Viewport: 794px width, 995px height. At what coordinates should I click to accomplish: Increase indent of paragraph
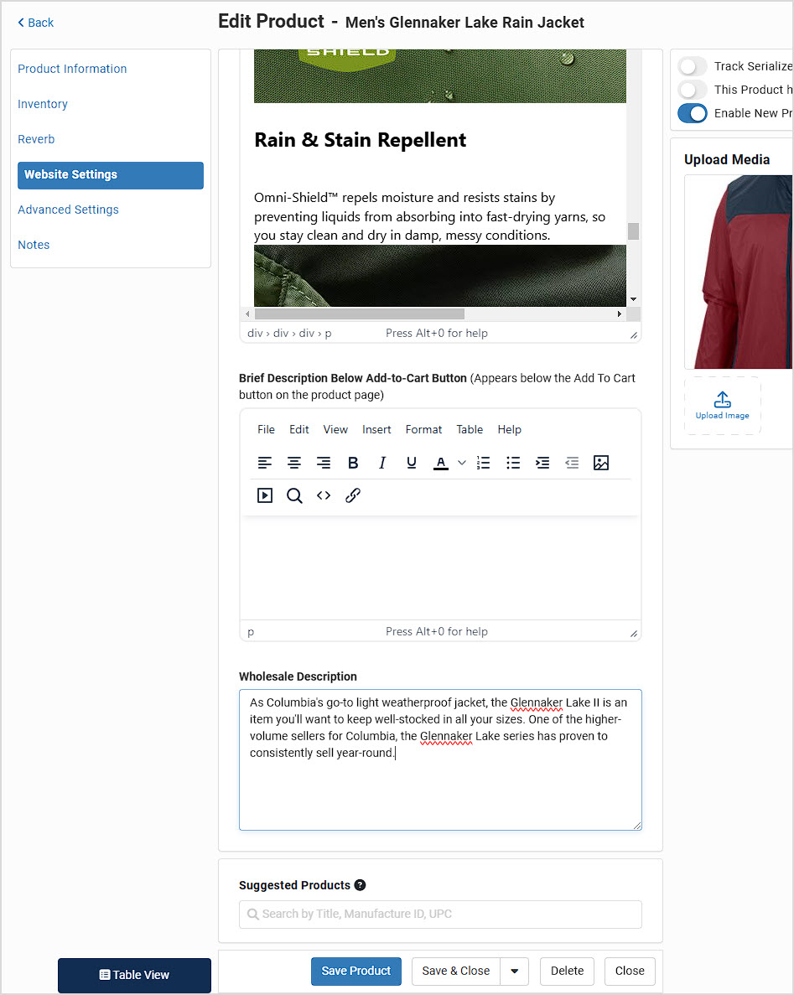pos(542,463)
